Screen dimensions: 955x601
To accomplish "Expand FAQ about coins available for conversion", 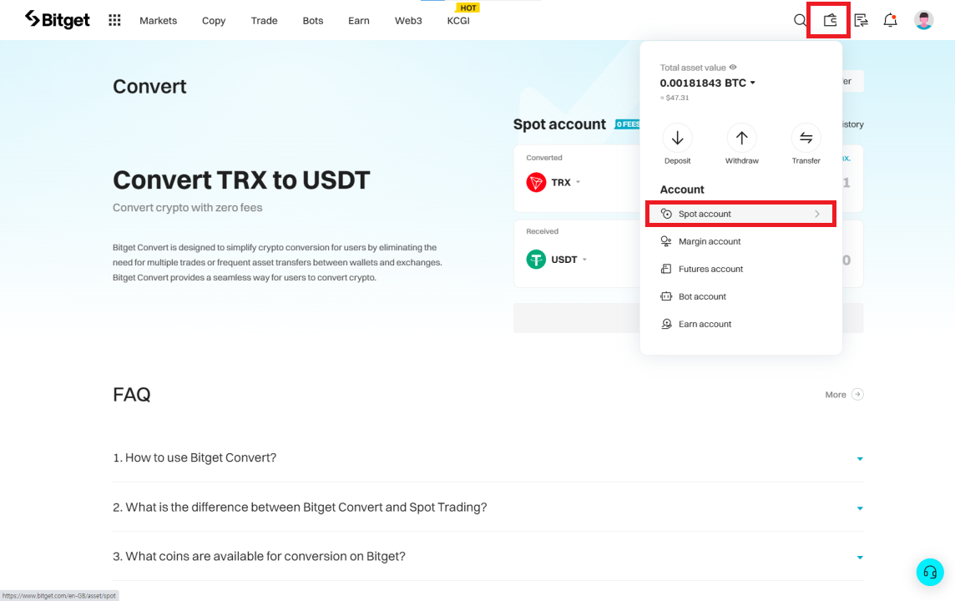I will click(488, 557).
